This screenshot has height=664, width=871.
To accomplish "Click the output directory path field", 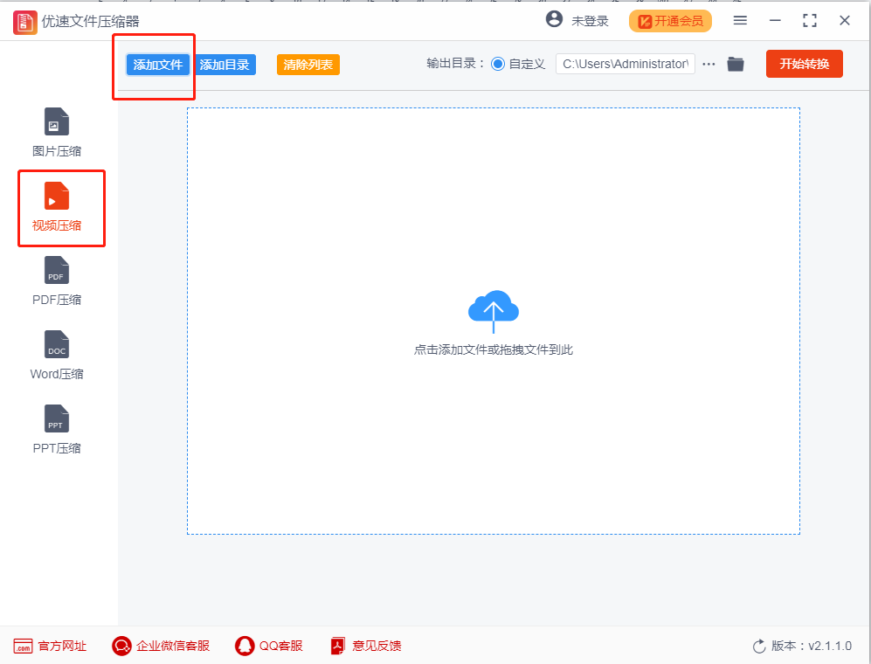I will pyautogui.click(x=626, y=64).
